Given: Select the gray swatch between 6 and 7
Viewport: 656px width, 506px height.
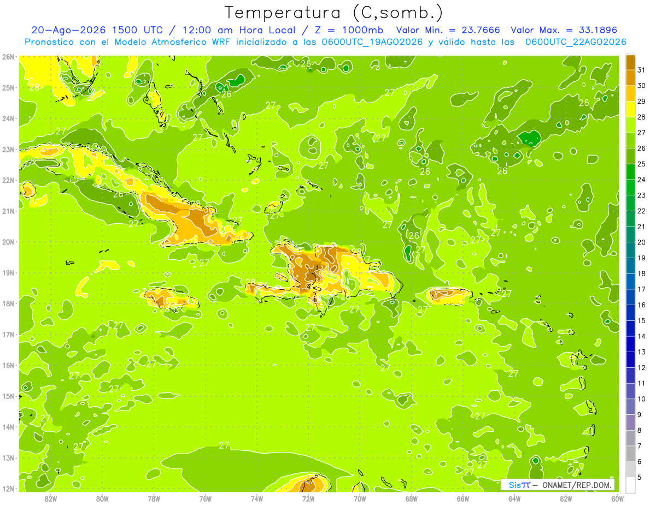Looking at the screenshot, I should coord(630,454).
